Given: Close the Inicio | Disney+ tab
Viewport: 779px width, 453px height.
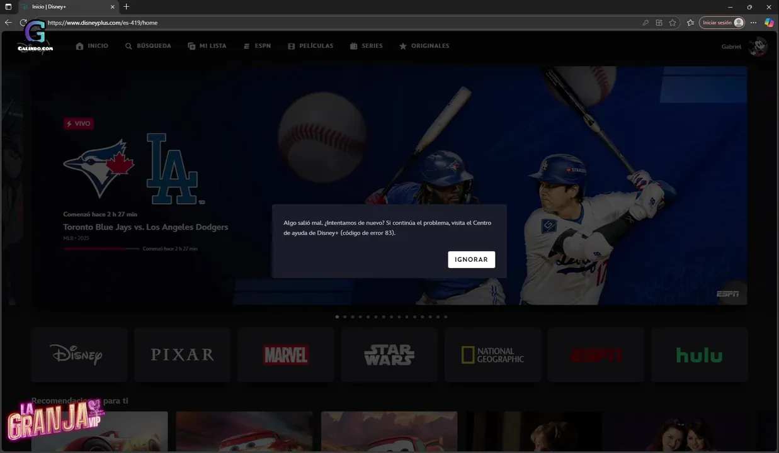Looking at the screenshot, I should coord(113,6).
